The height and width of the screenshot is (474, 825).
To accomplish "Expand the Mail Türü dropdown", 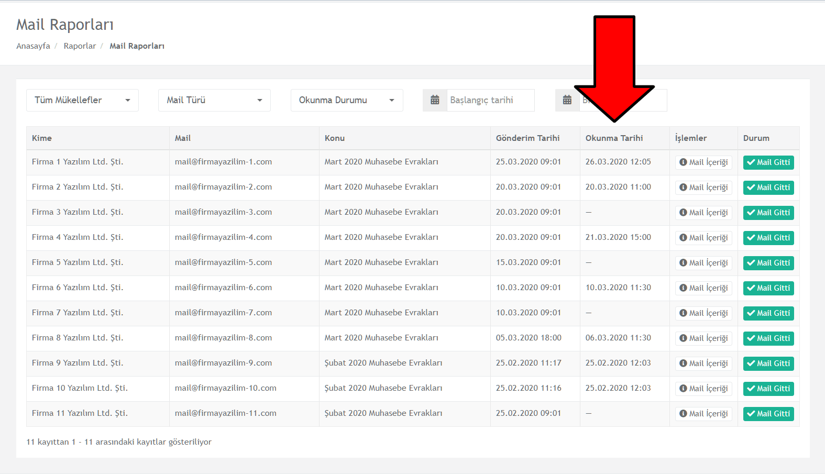I will tap(214, 100).
